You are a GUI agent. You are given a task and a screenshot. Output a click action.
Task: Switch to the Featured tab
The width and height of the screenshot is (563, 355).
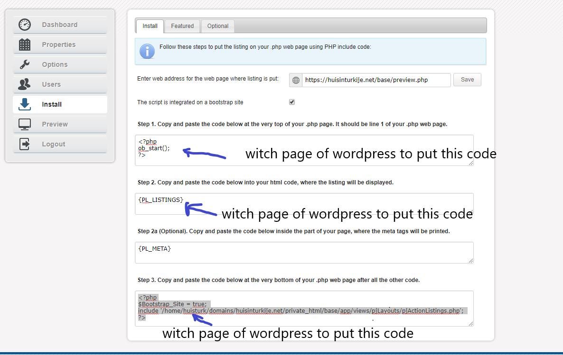point(182,26)
